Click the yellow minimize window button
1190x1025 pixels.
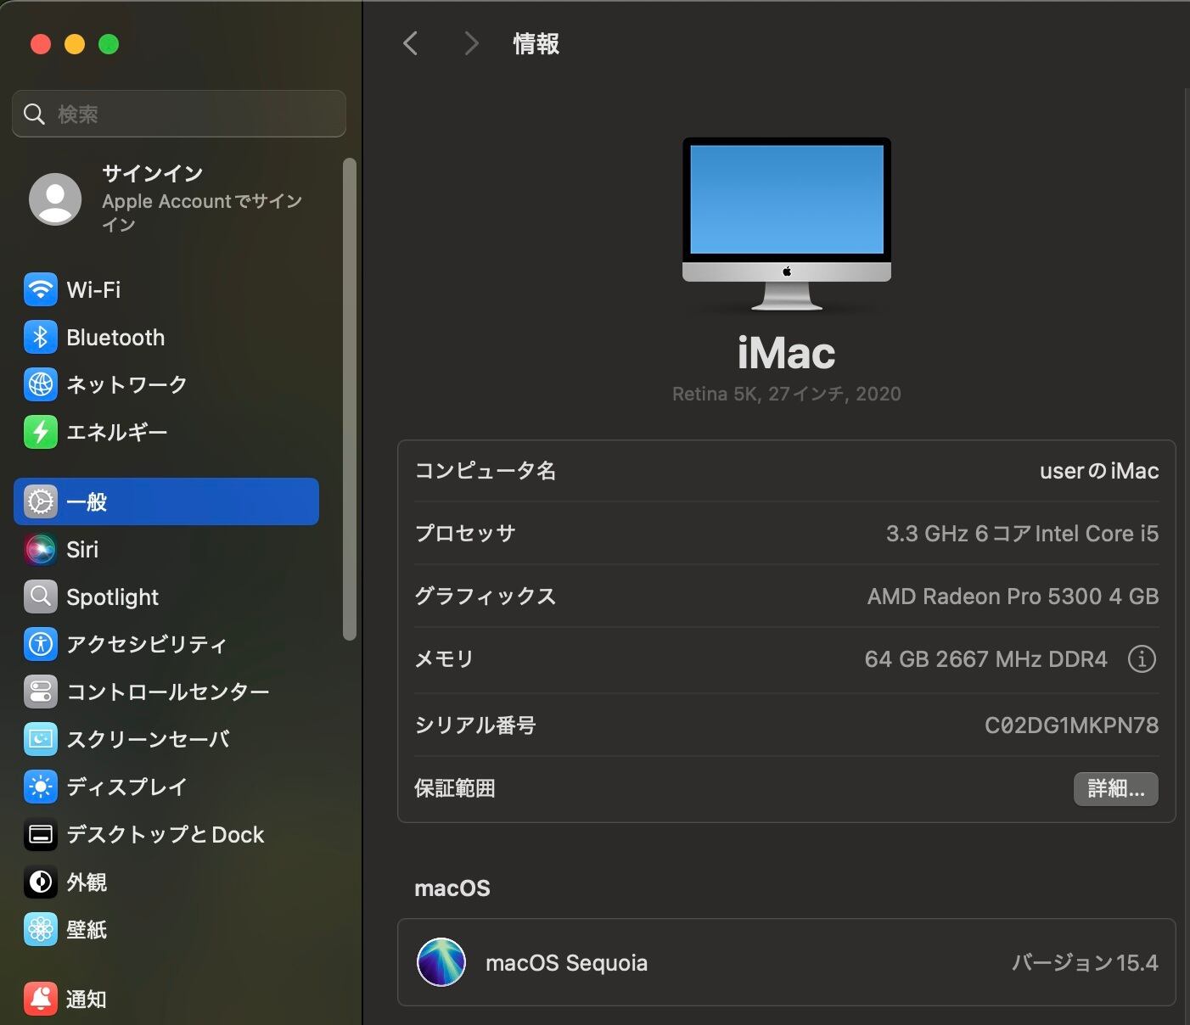pos(75,44)
